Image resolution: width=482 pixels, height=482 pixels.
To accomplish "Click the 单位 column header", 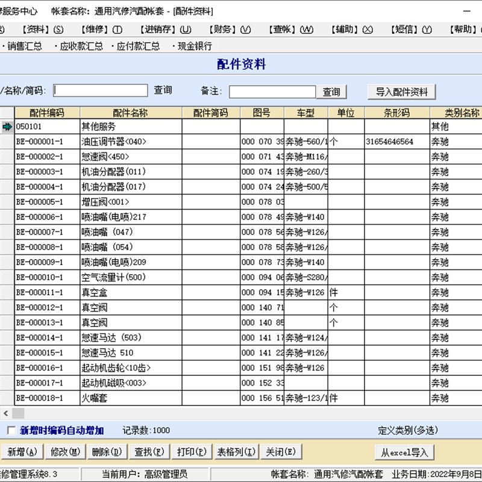I will coord(346,113).
